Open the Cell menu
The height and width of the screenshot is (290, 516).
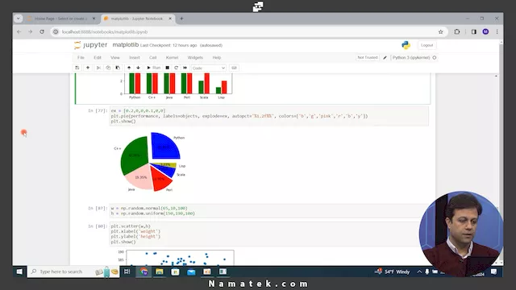(x=152, y=57)
